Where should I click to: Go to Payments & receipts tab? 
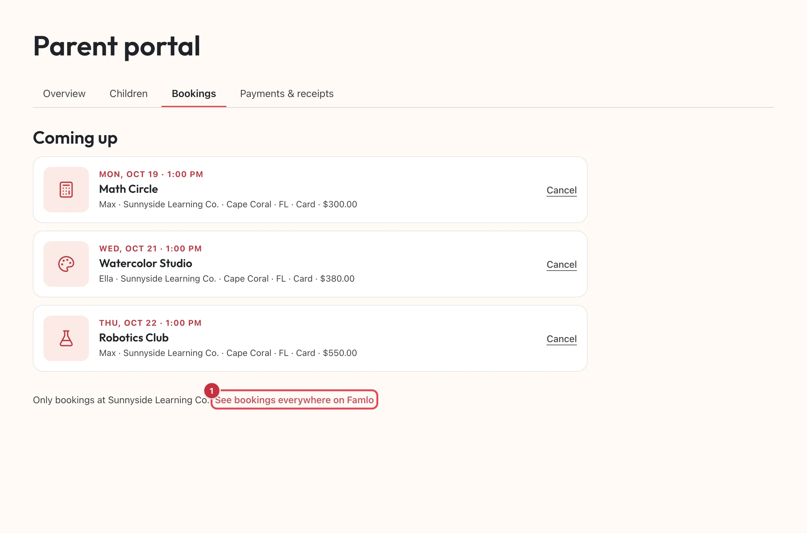(287, 94)
